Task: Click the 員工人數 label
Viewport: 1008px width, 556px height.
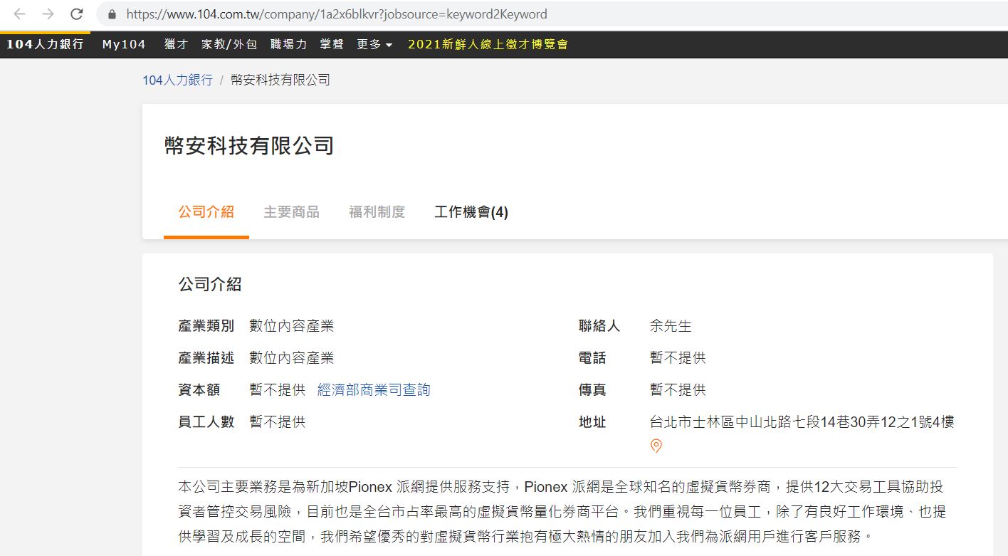Action: pyautogui.click(x=206, y=422)
